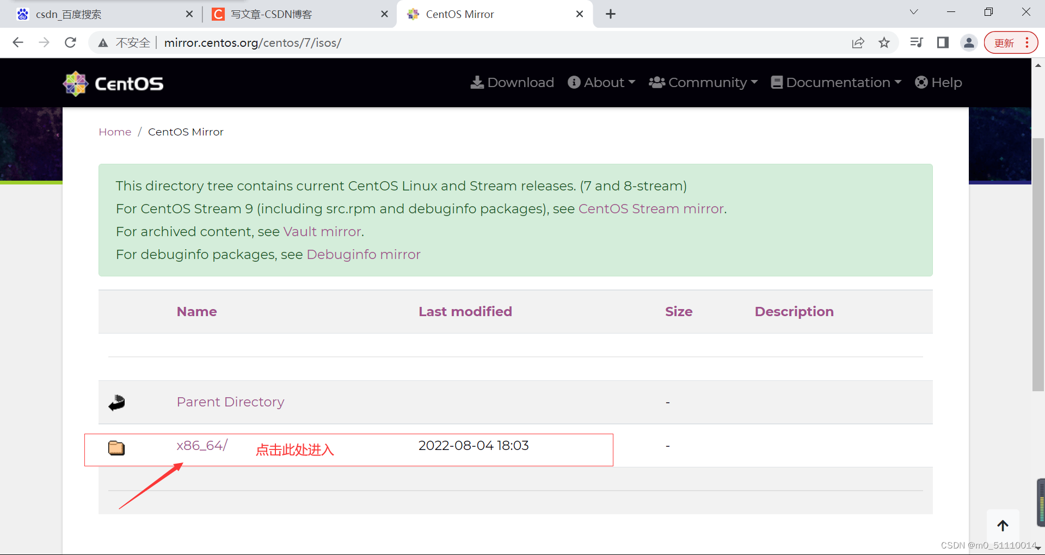The image size is (1045, 555).
Task: Close the csdn_百度搜索 tab
Action: click(189, 14)
